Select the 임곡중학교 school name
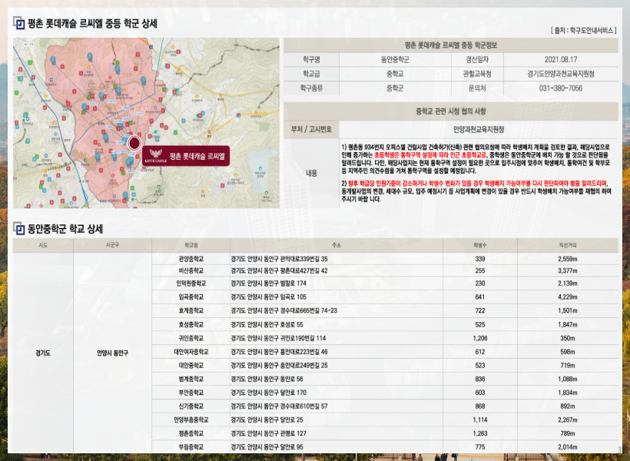Viewport: 630px width, 461px height. point(191,297)
